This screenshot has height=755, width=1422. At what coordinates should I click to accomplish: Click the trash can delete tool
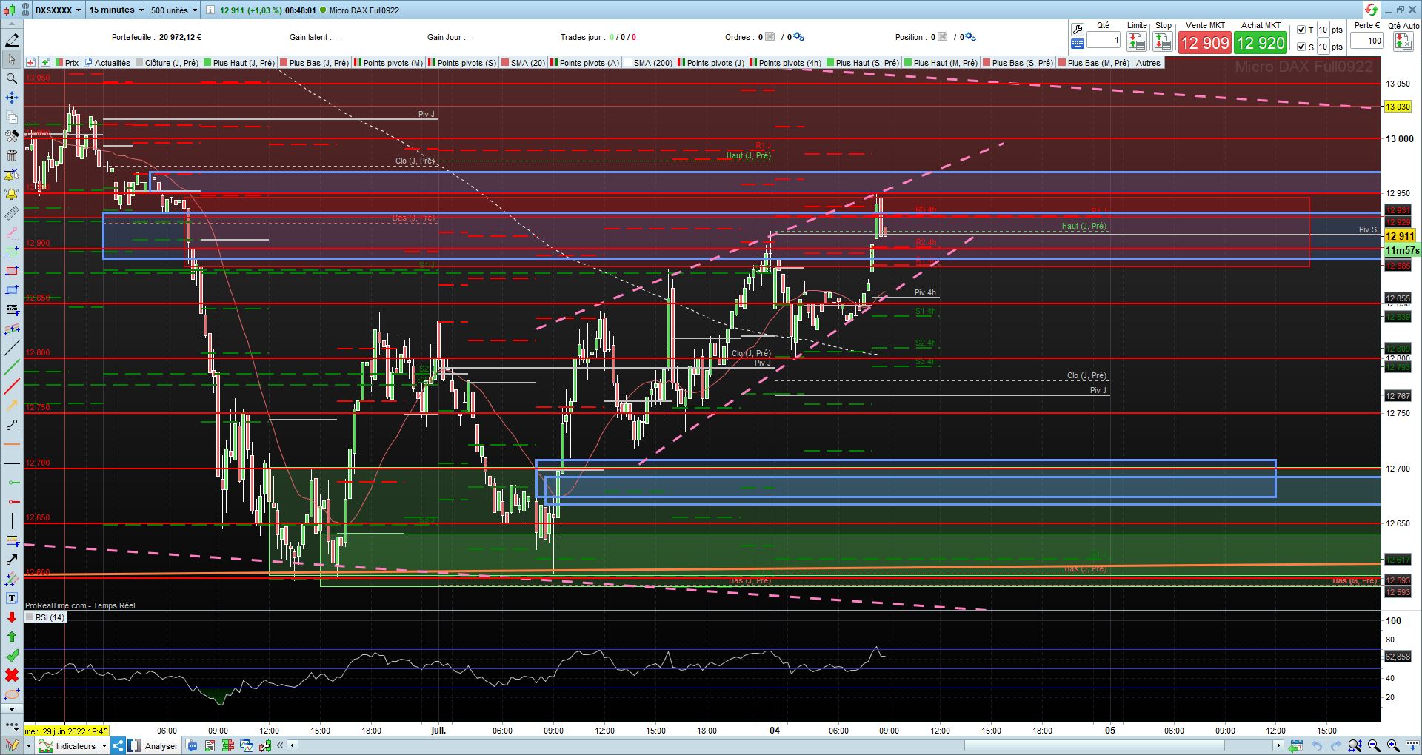pyautogui.click(x=12, y=155)
